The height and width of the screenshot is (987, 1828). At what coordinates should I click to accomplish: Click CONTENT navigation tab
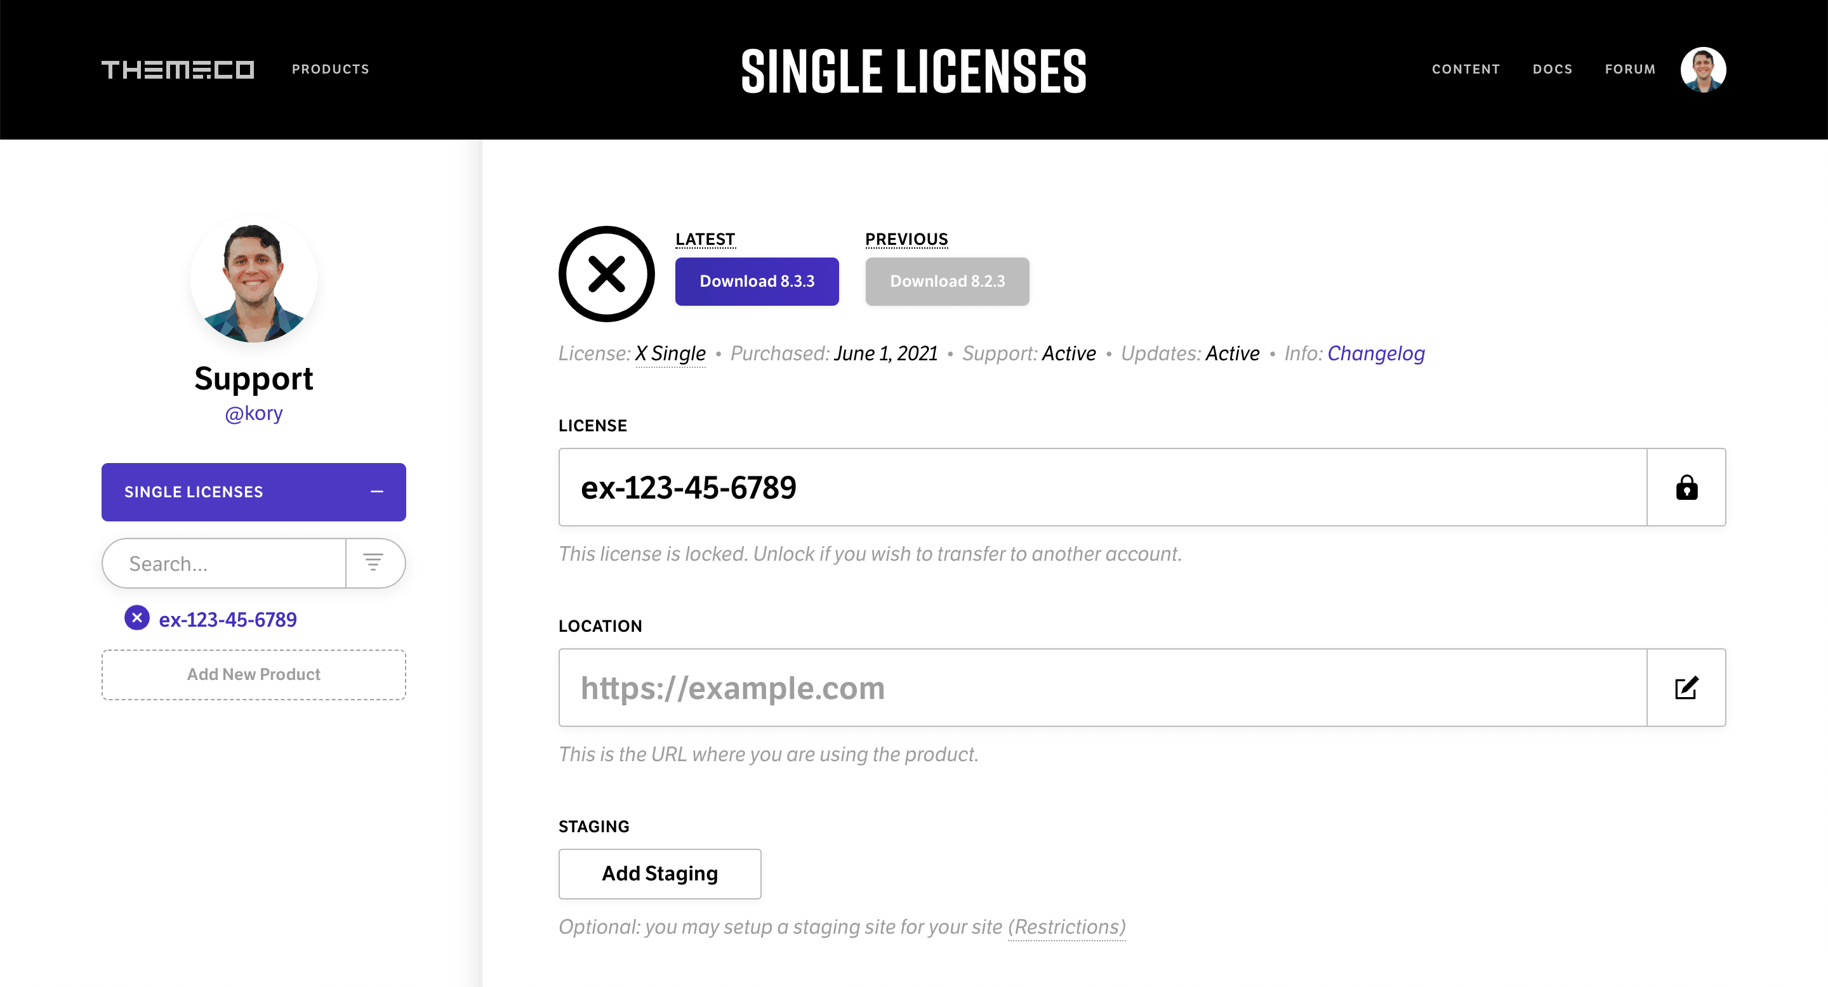point(1466,68)
